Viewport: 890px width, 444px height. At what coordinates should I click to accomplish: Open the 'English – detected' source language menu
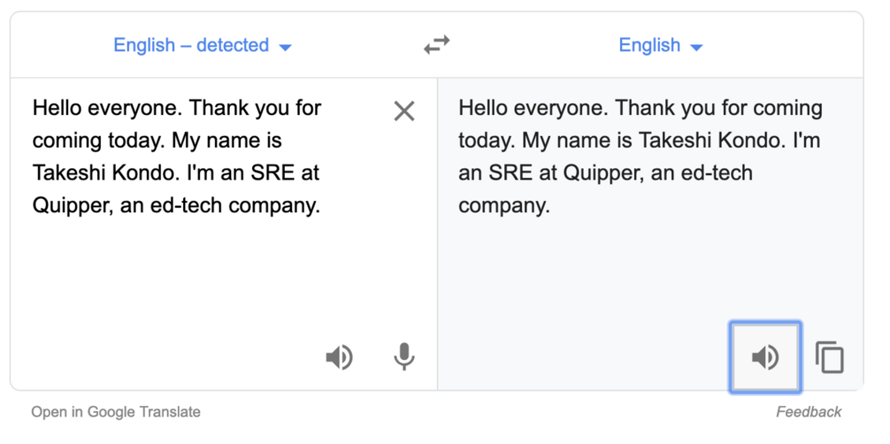pos(191,45)
